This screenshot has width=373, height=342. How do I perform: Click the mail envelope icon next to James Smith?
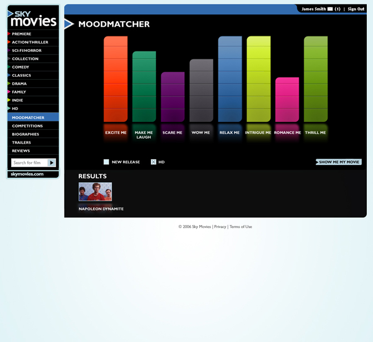[330, 9]
